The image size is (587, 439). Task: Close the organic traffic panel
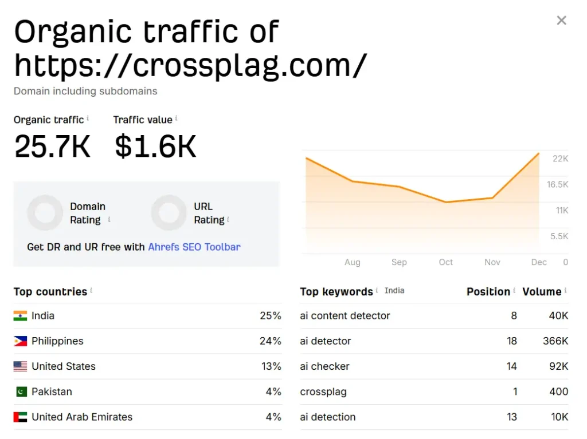coord(561,21)
